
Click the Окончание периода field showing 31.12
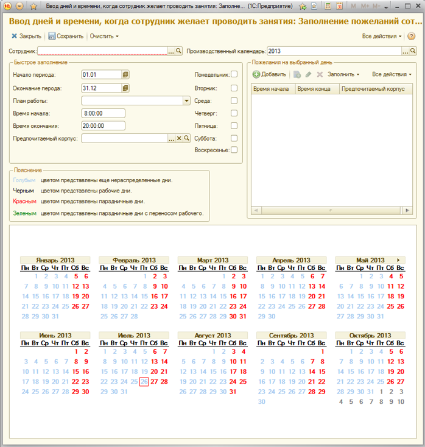102,88
